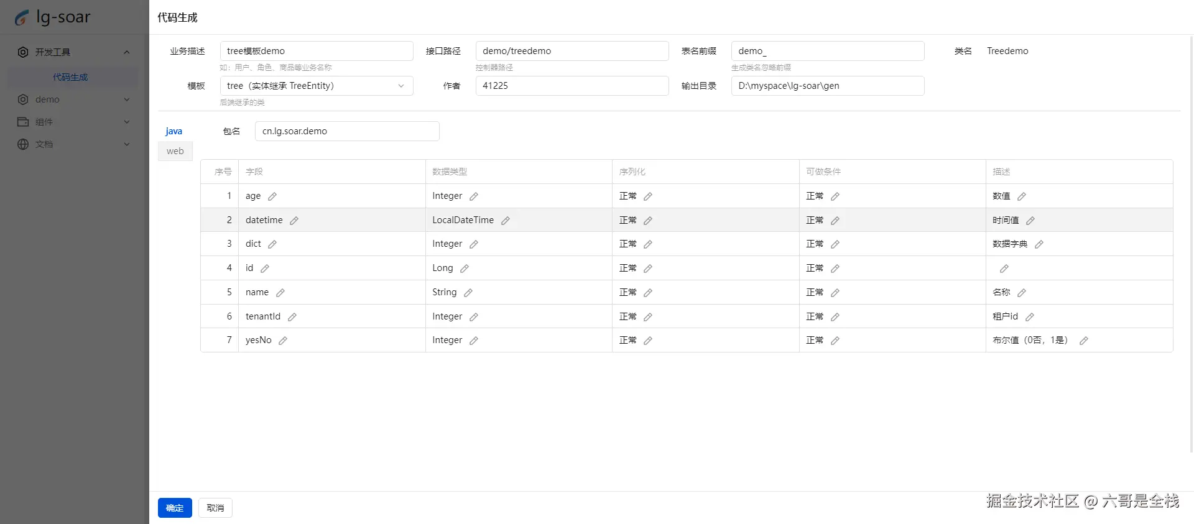This screenshot has height=524, width=1194.
Task: Edit the tenantId field name
Action: click(292, 317)
